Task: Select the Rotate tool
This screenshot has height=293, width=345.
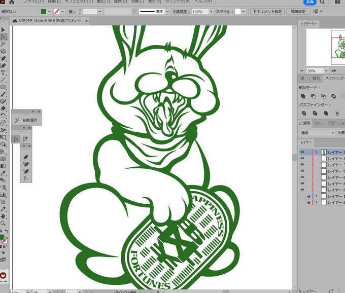Action: [x=3, y=116]
